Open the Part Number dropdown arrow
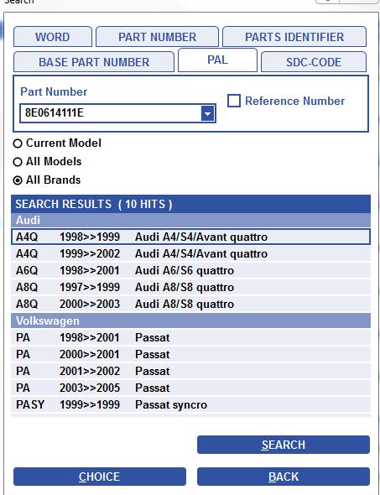 click(x=207, y=113)
